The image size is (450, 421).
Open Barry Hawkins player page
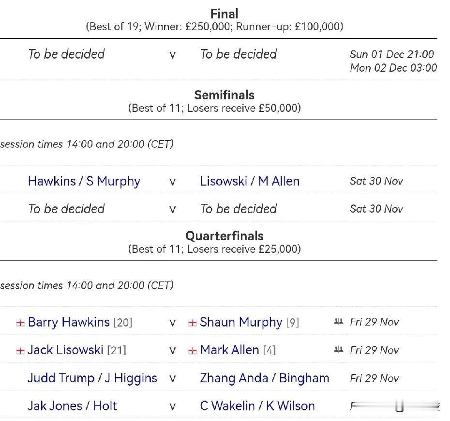point(69,322)
